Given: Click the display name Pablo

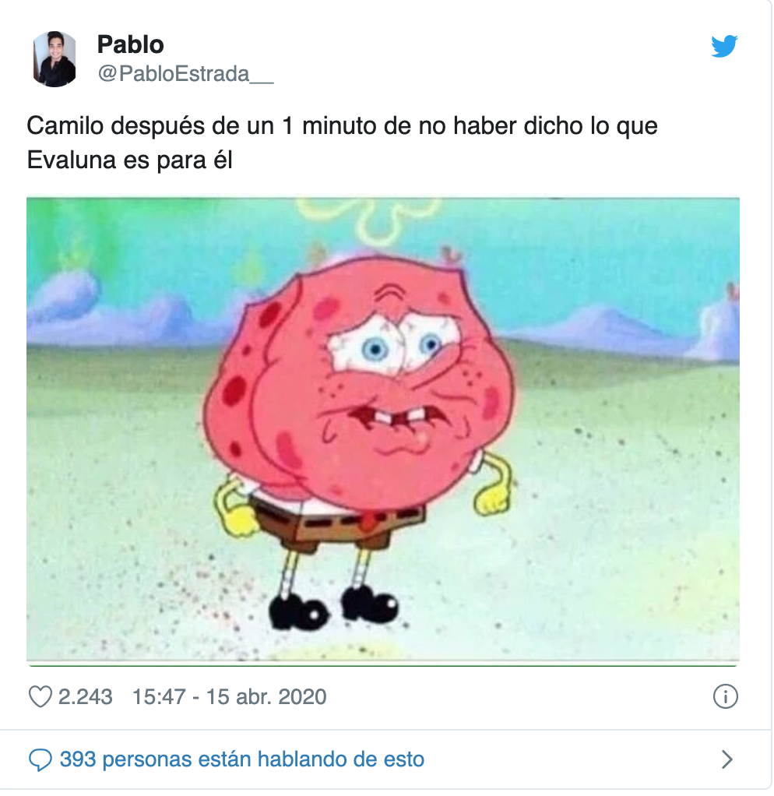Looking at the screenshot, I should pyautogui.click(x=131, y=44).
